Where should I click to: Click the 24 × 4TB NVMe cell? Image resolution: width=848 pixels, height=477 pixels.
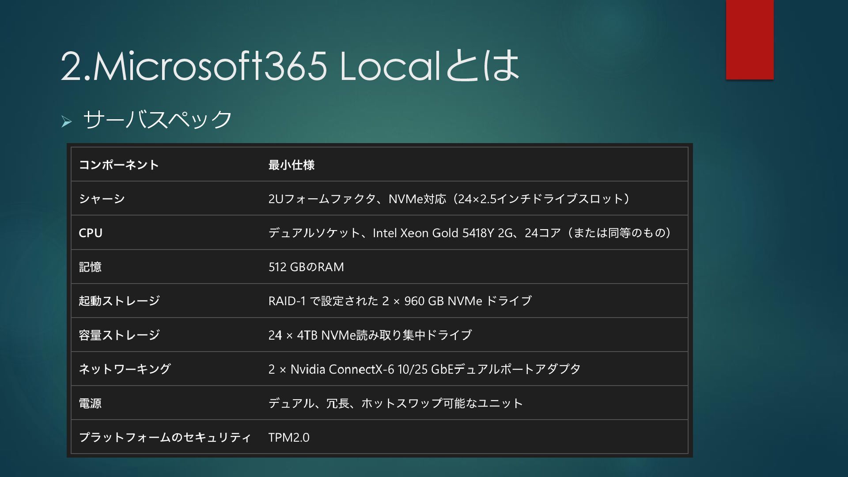pyautogui.click(x=370, y=335)
